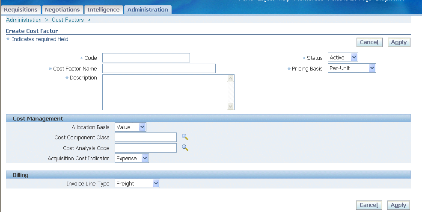Follow the Cost Factors breadcrumb link
This screenshot has height=212, width=422.
[68, 20]
